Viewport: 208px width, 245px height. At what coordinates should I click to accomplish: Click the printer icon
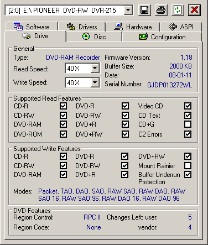click(161, 10)
